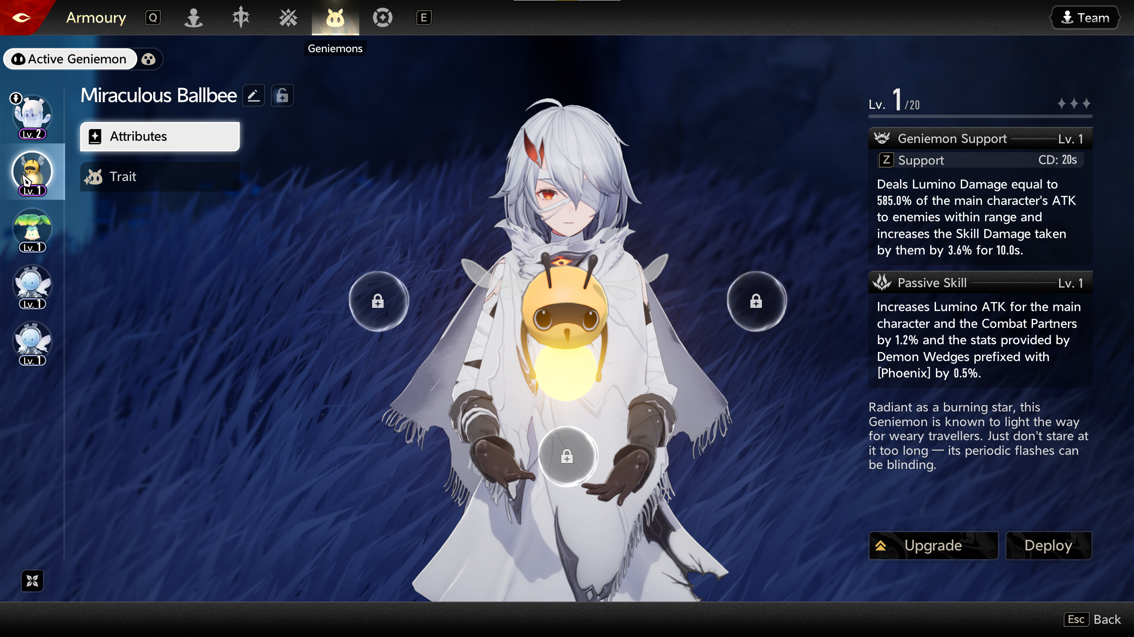The image size is (1134, 637).
Task: Rename Miraculous Ballbee with pencil icon
Action: point(253,96)
